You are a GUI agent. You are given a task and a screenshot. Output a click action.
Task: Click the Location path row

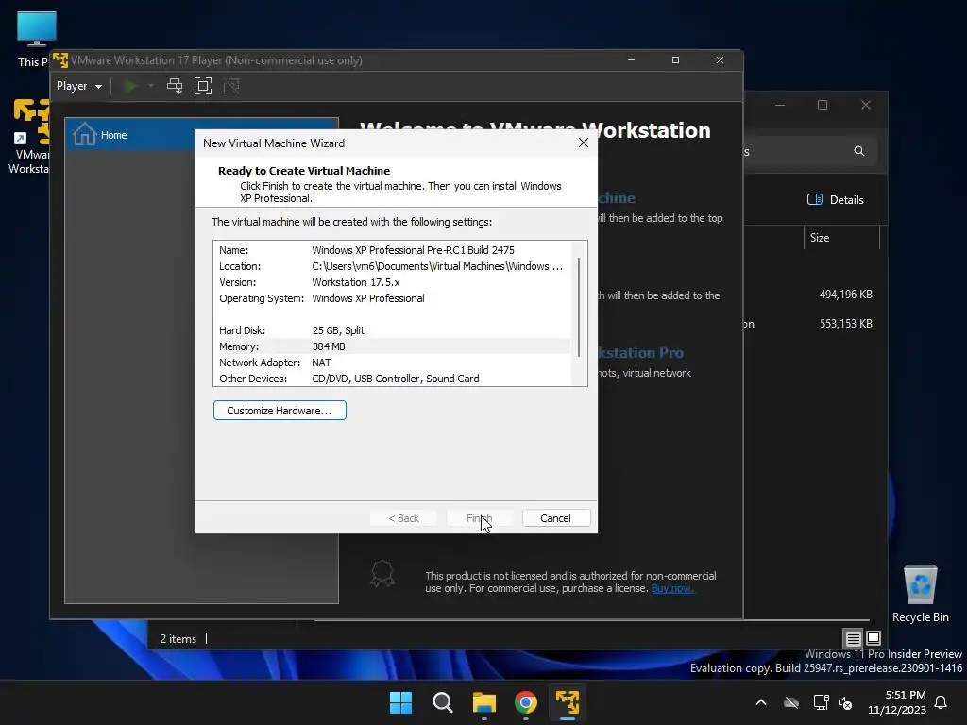coord(392,266)
